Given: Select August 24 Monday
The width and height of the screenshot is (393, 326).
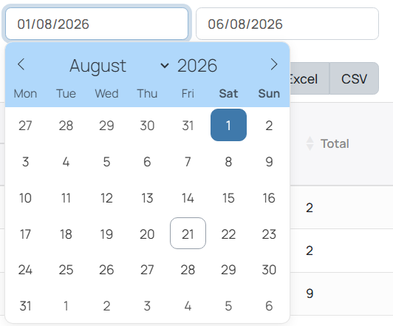Looking at the screenshot, I should [25, 270].
